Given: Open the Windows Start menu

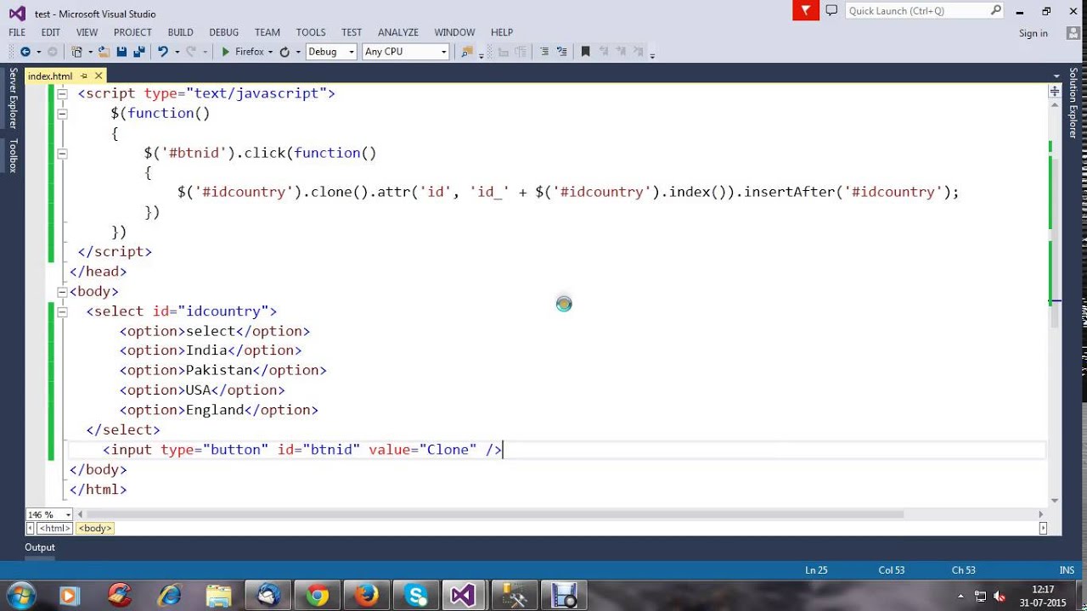Looking at the screenshot, I should [x=20, y=595].
